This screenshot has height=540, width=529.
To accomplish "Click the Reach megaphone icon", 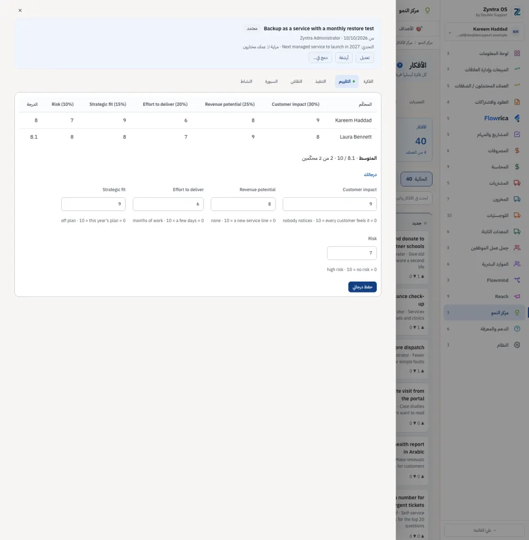I will pos(517,296).
